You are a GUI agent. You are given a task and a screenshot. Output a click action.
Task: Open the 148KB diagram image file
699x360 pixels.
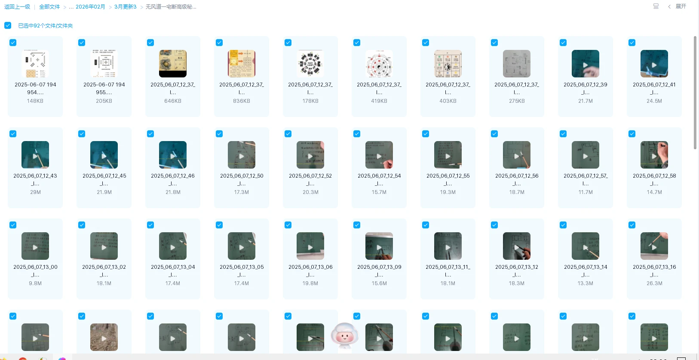pyautogui.click(x=35, y=64)
